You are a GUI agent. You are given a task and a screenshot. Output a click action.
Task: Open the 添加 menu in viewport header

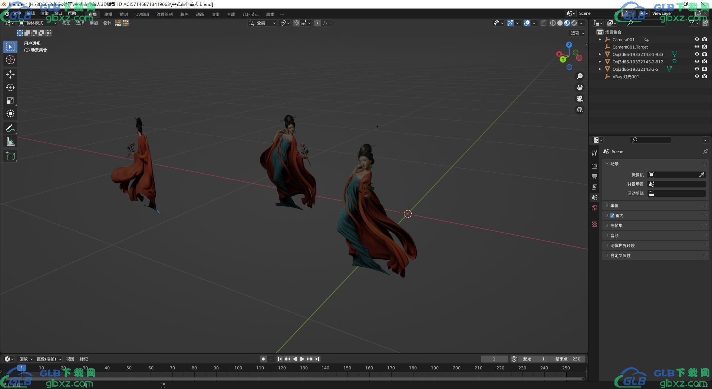click(x=94, y=23)
